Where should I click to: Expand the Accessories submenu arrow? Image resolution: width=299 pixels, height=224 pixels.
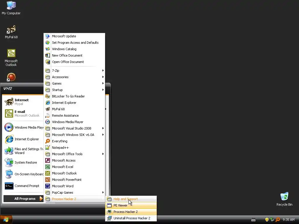(x=103, y=77)
